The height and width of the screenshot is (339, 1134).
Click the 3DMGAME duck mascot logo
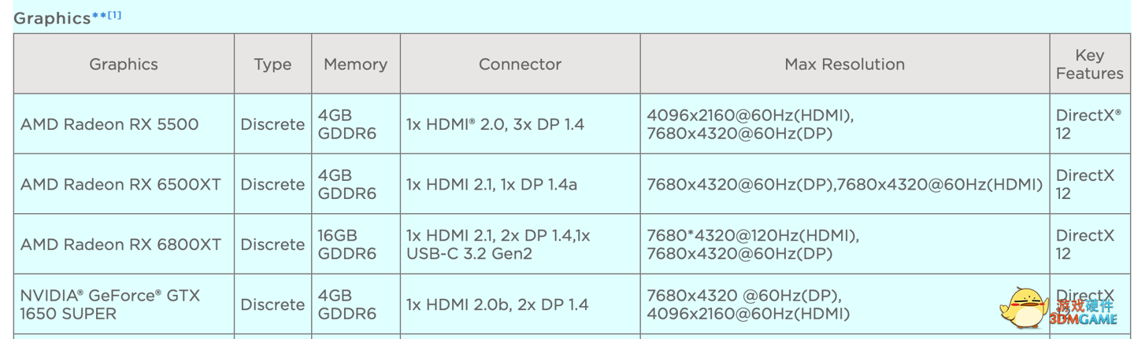[x=1022, y=307]
